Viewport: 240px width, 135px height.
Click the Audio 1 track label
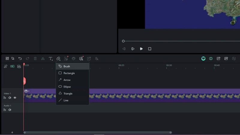[x=7, y=106]
